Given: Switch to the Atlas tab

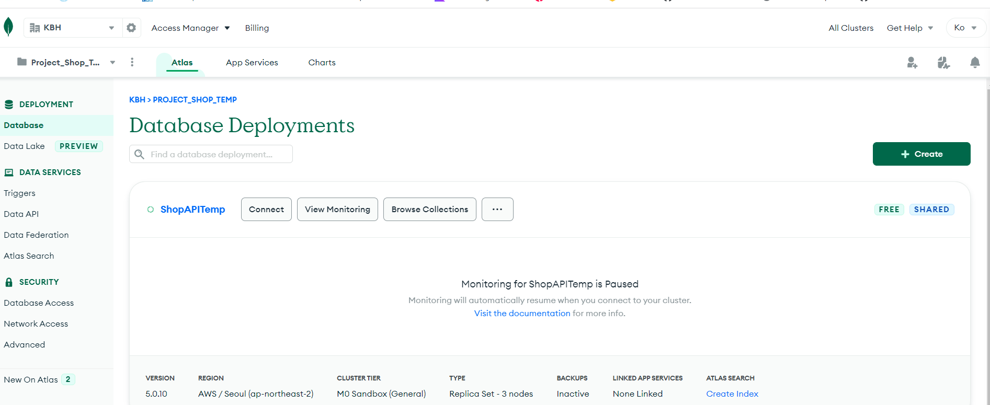Looking at the screenshot, I should point(182,62).
